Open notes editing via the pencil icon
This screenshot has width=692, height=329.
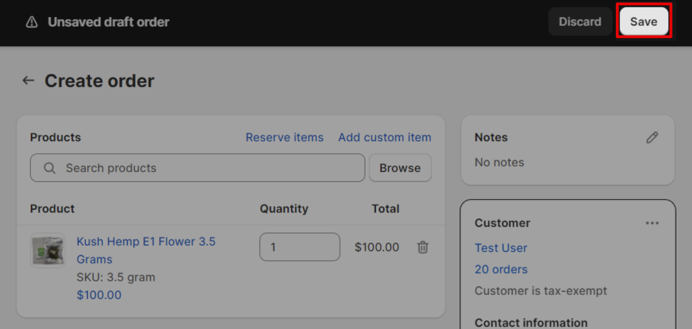652,137
